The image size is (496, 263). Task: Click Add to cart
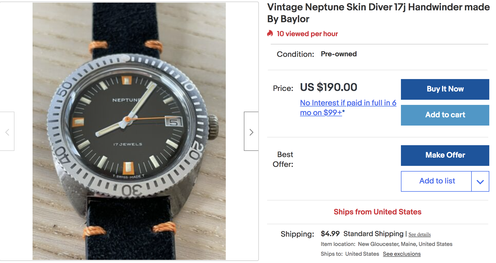pyautogui.click(x=445, y=115)
